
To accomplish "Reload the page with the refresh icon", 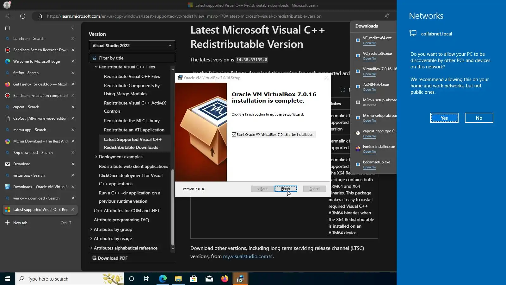I will (x=23, y=16).
